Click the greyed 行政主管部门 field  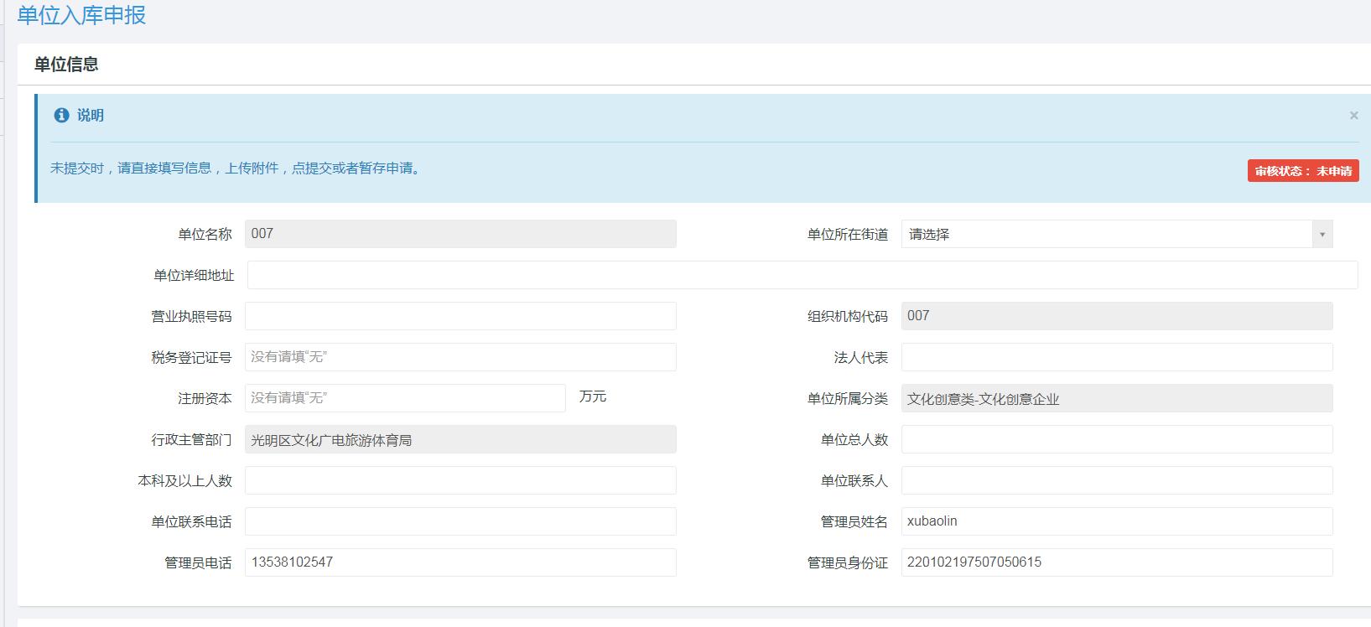pos(460,439)
